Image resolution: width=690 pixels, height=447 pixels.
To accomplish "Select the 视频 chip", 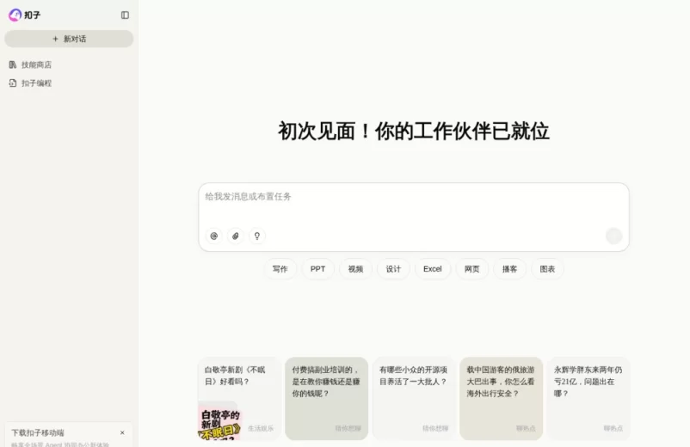I will (x=355, y=269).
